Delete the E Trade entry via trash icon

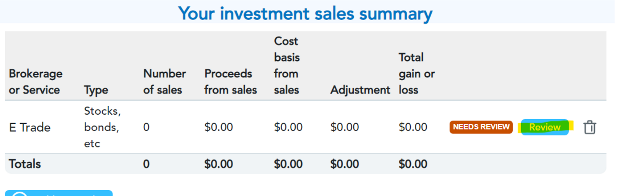(590, 127)
